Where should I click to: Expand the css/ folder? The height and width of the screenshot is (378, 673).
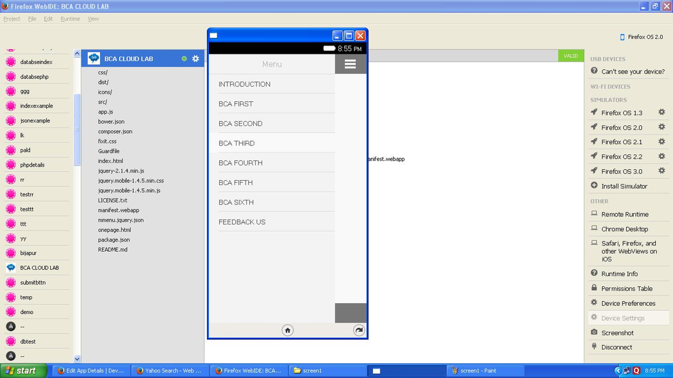[x=103, y=72]
